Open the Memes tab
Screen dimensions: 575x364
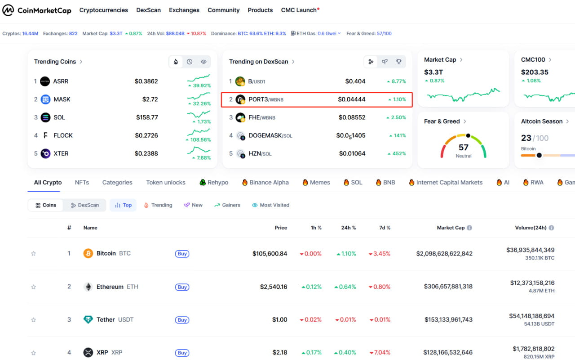316,182
